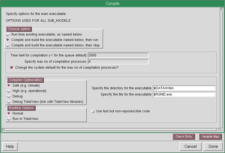Click the Time limit for compilation field
The width and height of the screenshot is (225, 153).
[x=118, y=55]
